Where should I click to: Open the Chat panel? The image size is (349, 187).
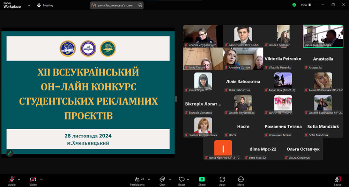coord(162,180)
